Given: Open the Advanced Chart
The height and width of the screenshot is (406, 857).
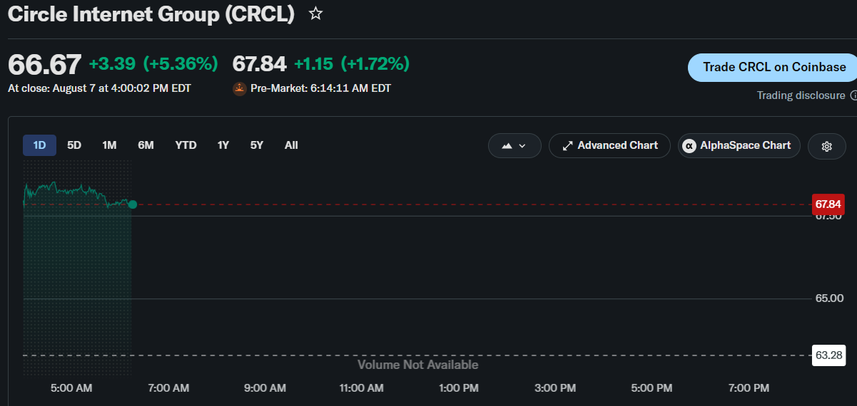Looking at the screenshot, I should (x=610, y=145).
